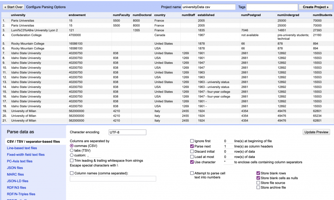Toggle Store blank cells as nulls

point(258,178)
